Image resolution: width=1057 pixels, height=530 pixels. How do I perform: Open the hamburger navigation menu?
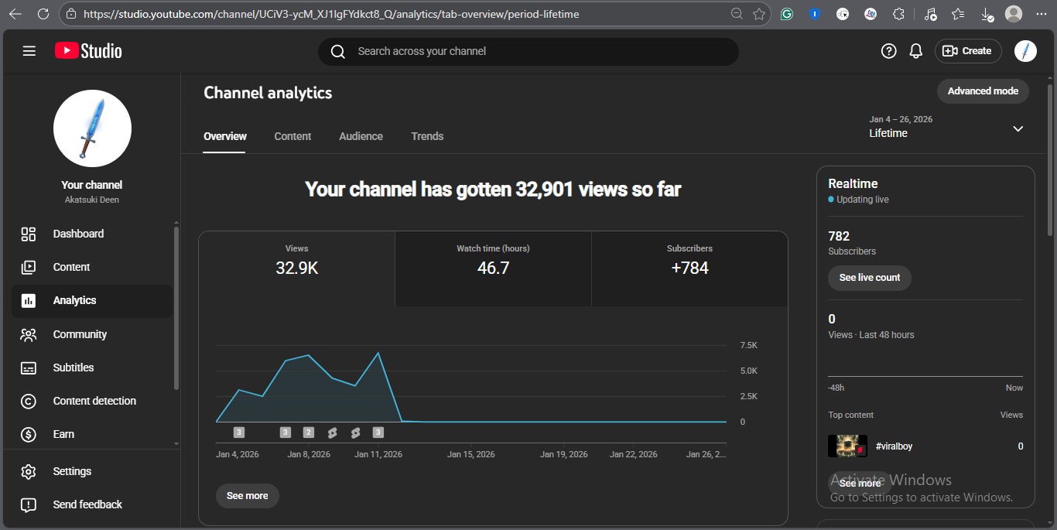coord(29,51)
